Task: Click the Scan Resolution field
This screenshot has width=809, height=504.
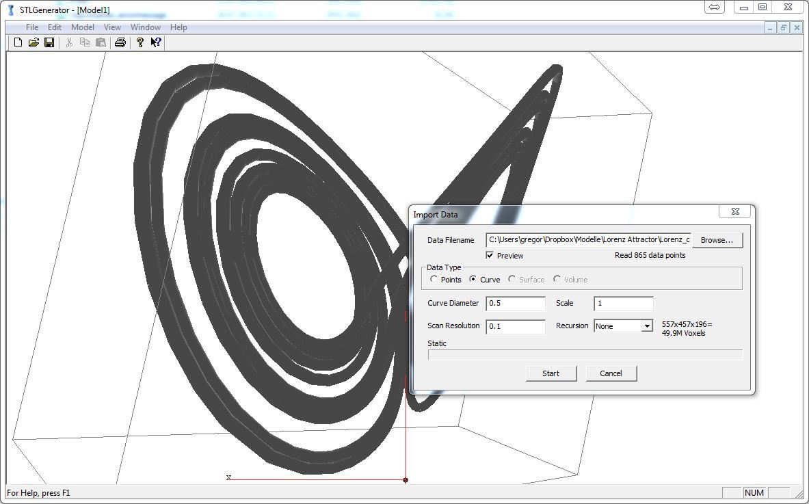Action: coord(516,326)
